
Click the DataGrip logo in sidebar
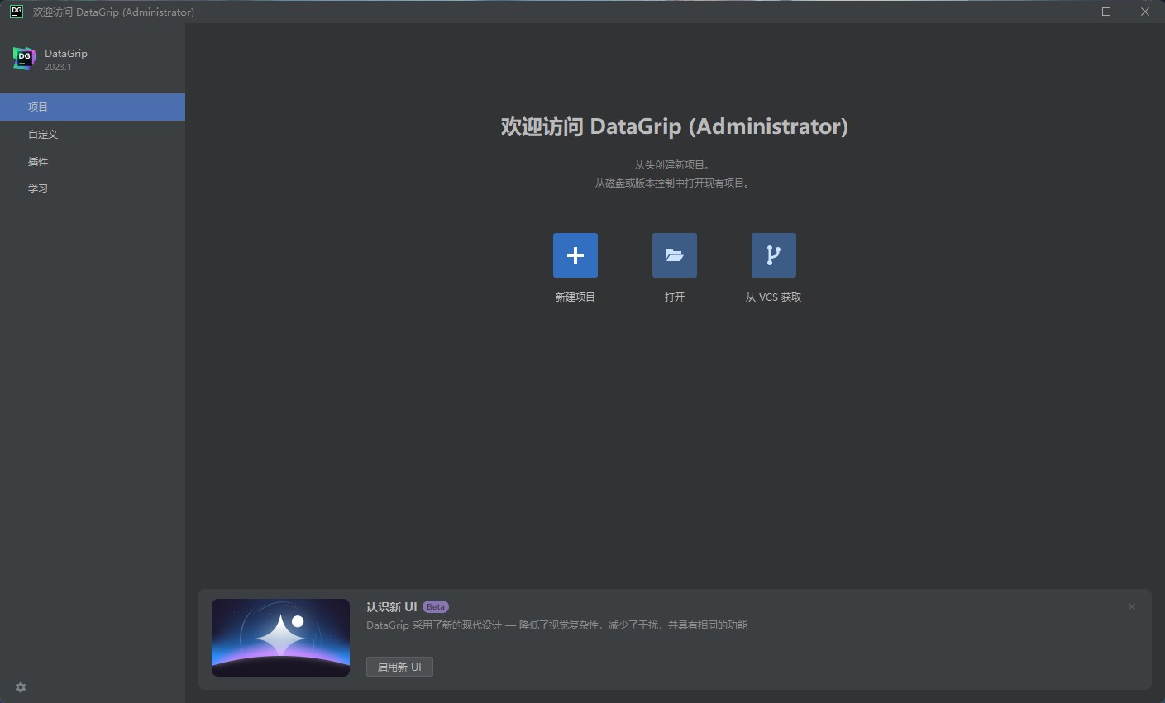24,59
